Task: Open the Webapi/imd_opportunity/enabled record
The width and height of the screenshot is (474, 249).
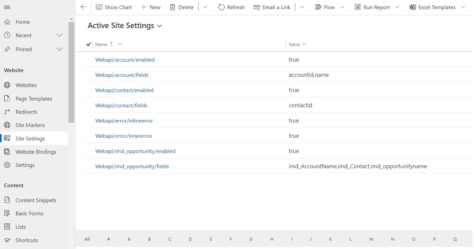Action: coord(135,151)
